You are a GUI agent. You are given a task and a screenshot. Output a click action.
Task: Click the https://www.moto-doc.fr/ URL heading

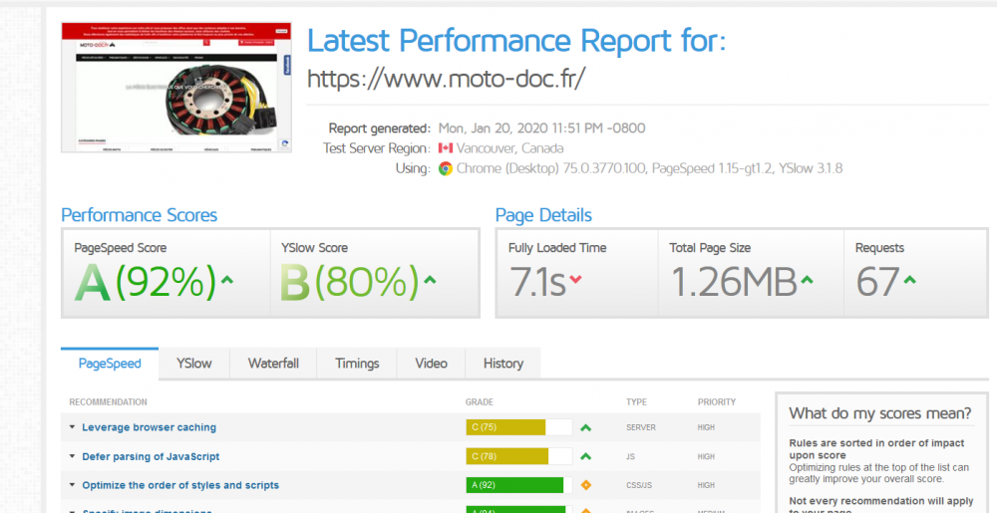coord(445,78)
